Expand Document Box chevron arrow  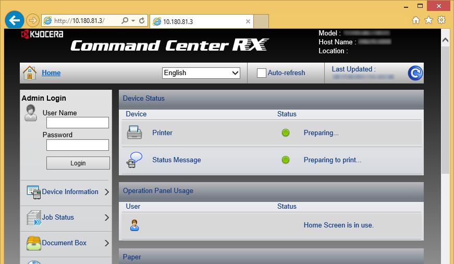[106, 243]
